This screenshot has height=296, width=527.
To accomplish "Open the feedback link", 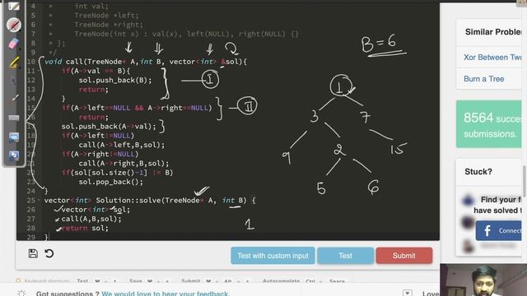I will point(166,294).
